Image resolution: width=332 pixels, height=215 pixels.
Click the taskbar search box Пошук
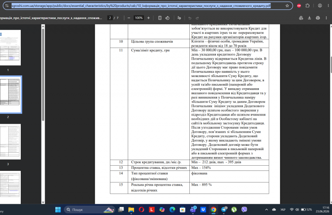click(x=89, y=210)
